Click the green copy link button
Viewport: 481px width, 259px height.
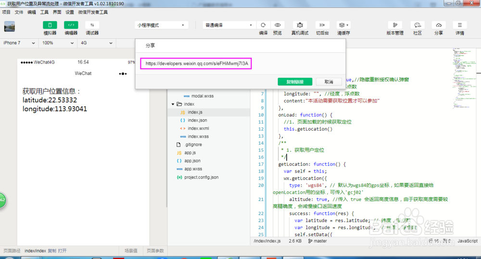coord(295,82)
